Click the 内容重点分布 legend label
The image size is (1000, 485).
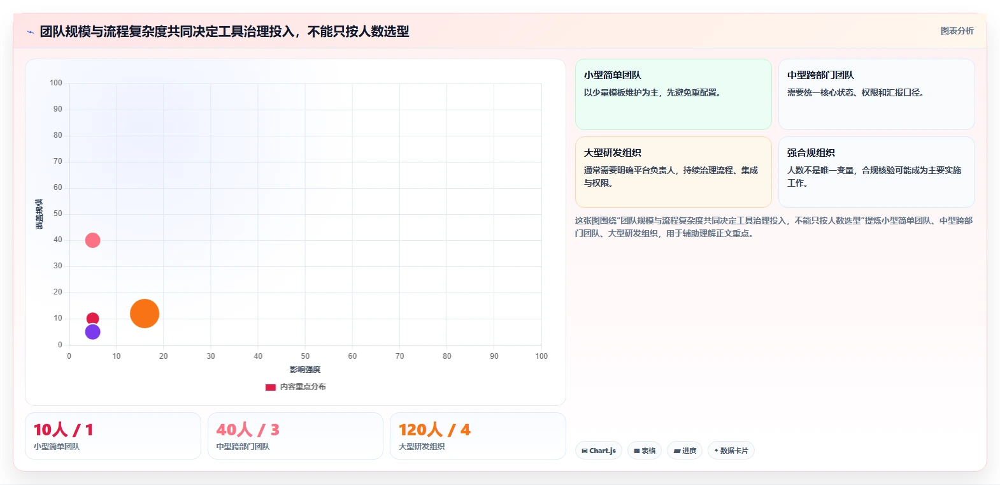click(x=303, y=387)
